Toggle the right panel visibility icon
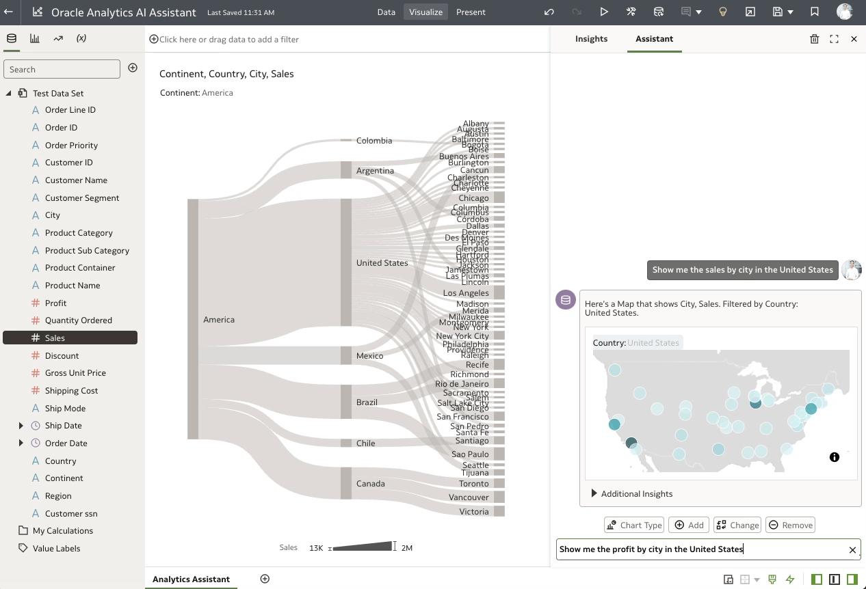 point(852,579)
